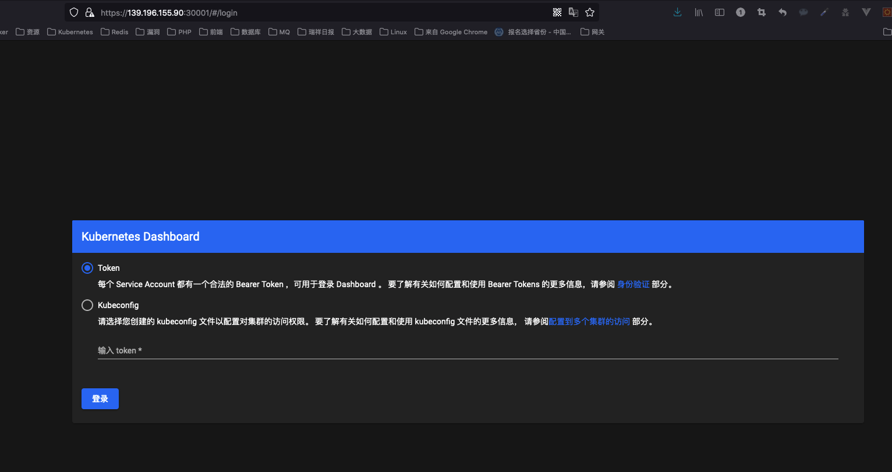
Task: Open the speech bubble extension icon
Action: 803,12
